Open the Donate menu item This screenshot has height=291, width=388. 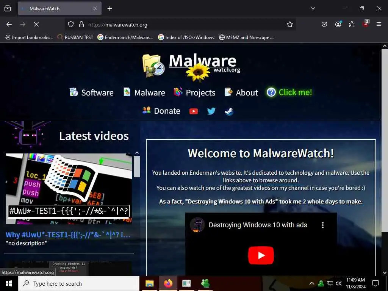tap(161, 111)
